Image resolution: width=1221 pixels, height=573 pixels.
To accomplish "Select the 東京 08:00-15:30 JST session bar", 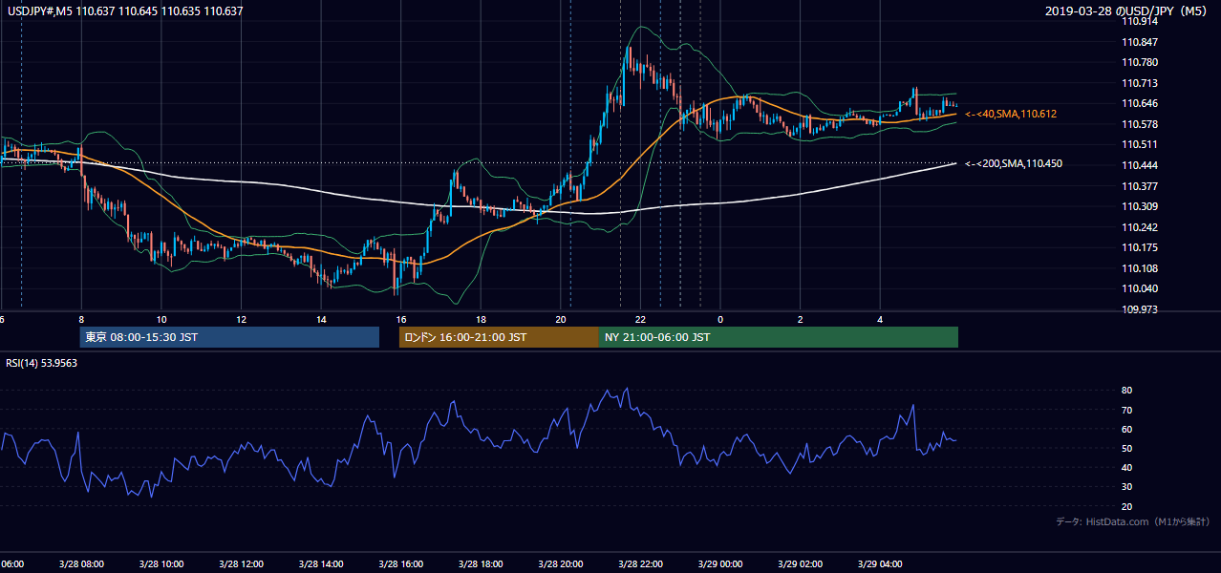I will pyautogui.click(x=229, y=337).
